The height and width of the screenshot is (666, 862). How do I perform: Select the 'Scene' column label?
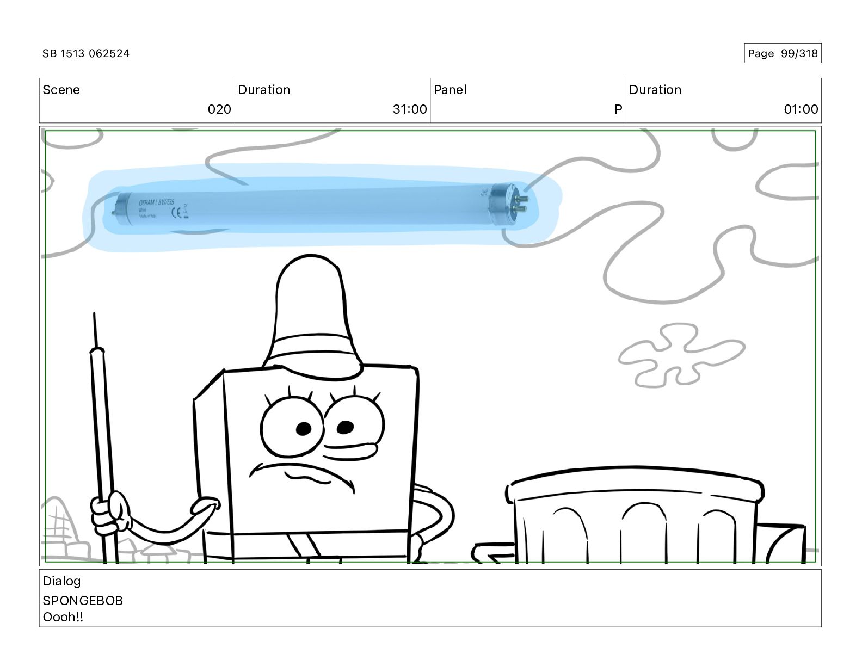[61, 90]
